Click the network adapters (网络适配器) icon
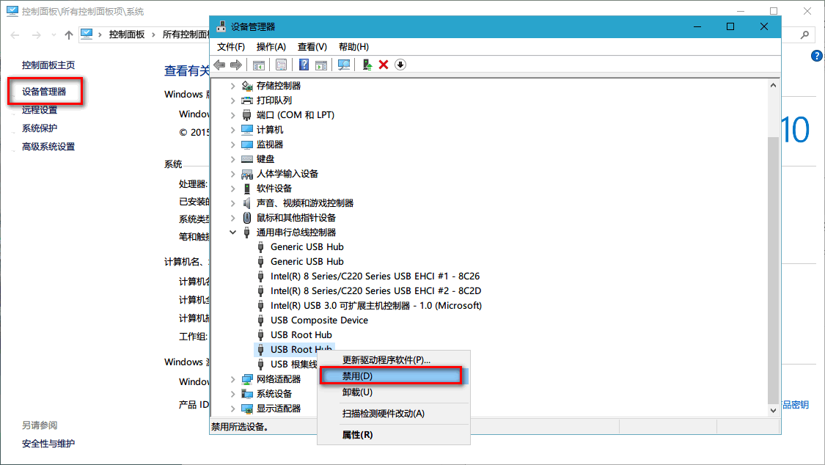Viewport: 825px width, 465px height. (x=246, y=379)
